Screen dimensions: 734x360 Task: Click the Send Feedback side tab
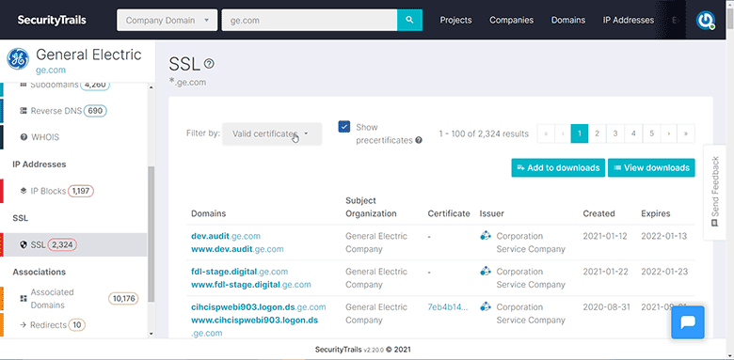[x=715, y=192]
